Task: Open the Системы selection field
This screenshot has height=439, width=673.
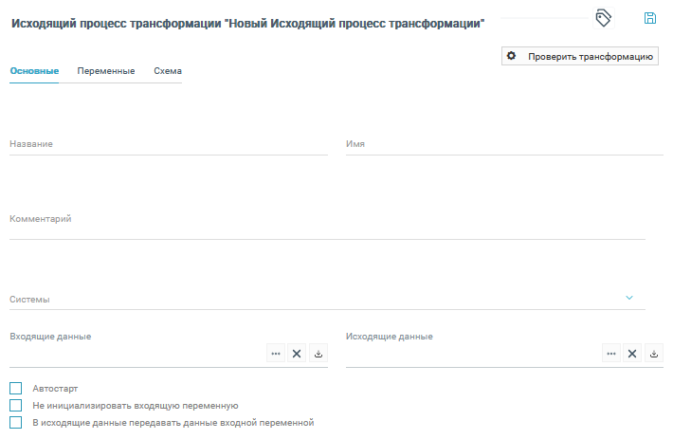Action: click(313, 299)
